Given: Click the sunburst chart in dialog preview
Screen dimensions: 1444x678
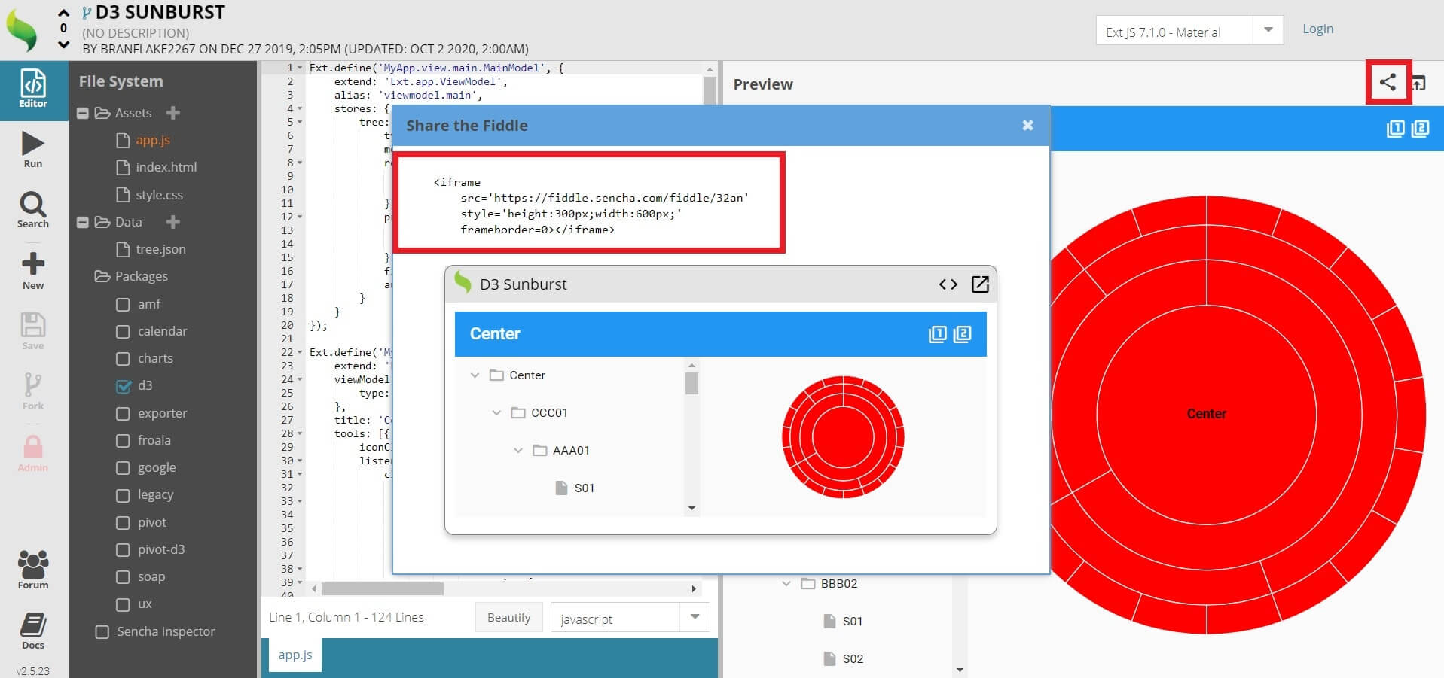Looking at the screenshot, I should pyautogui.click(x=843, y=437).
